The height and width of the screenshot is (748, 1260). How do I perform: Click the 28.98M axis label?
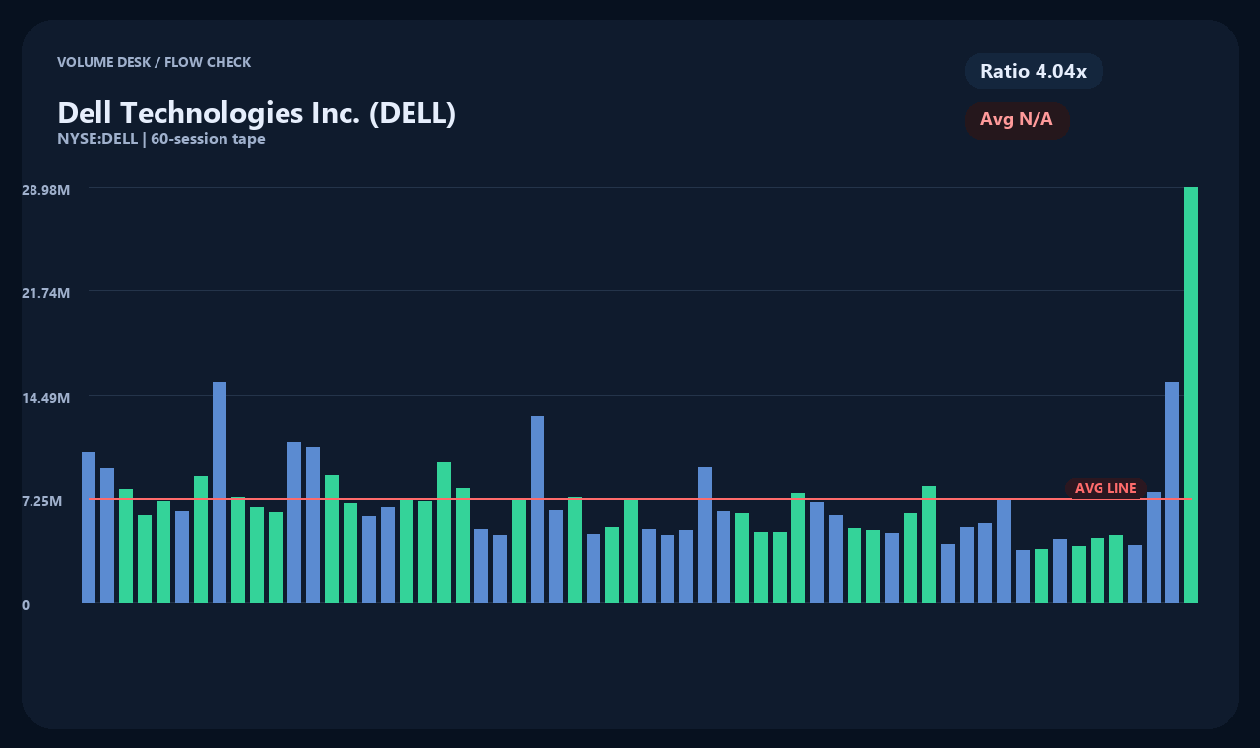(46, 189)
